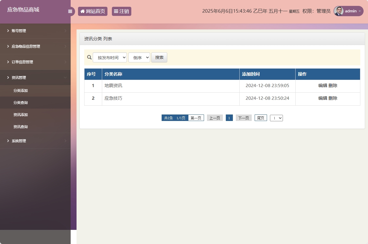368x244 pixels.
Task: Edit the 应急技巧 category
Action: click(x=323, y=98)
